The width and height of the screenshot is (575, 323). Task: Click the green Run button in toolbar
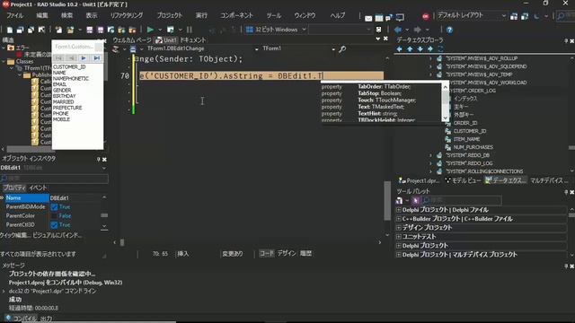150,30
